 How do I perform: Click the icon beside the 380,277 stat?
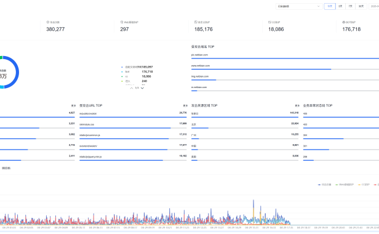47,22
